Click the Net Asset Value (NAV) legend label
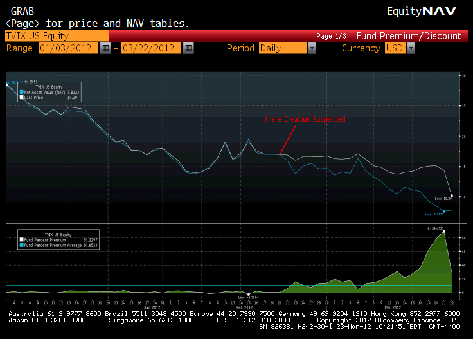 coord(44,93)
